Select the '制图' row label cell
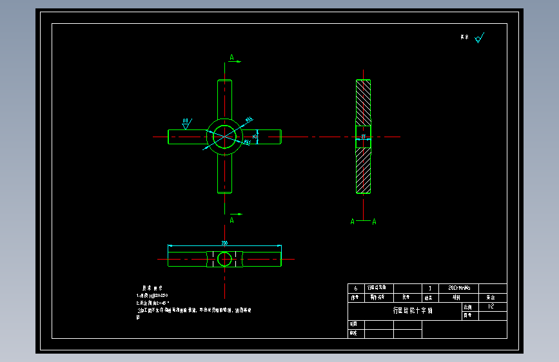Viewport: 559px width, 362px height. point(356,325)
